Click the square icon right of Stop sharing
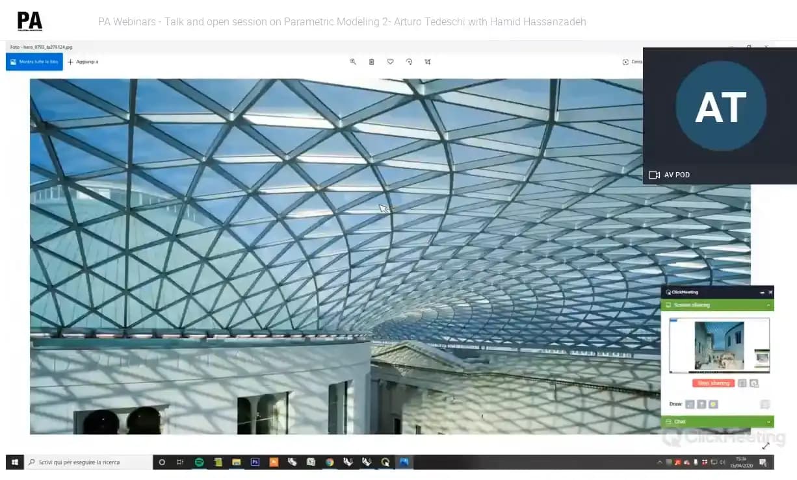 (x=742, y=383)
